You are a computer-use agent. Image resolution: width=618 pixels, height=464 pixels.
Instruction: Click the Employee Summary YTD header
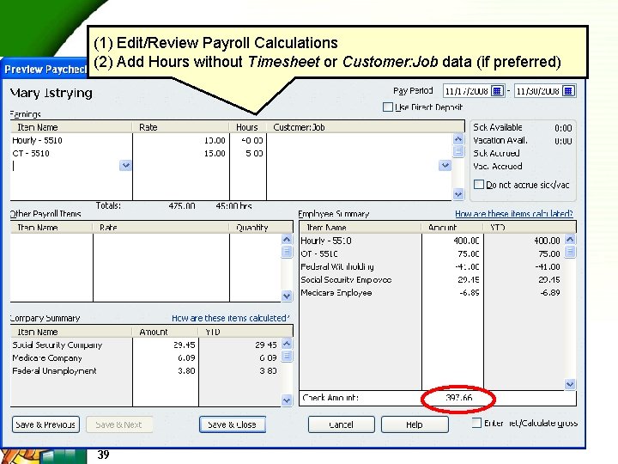click(x=530, y=227)
